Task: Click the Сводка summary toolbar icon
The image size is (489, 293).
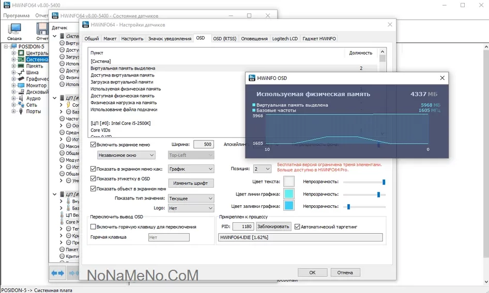Action: point(14,29)
